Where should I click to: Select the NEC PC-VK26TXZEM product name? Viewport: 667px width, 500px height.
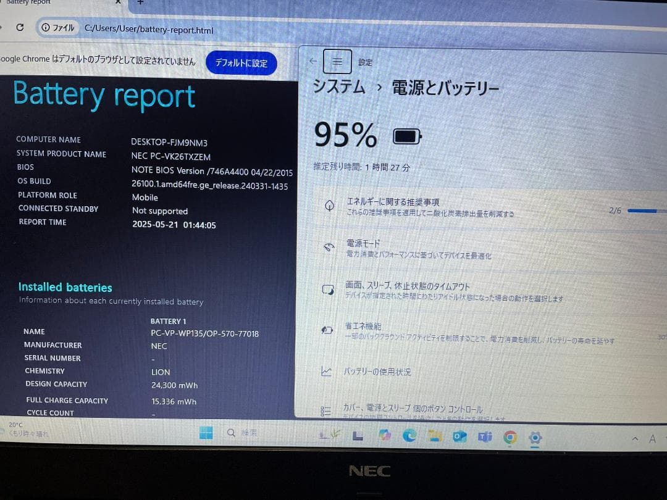tap(170, 156)
